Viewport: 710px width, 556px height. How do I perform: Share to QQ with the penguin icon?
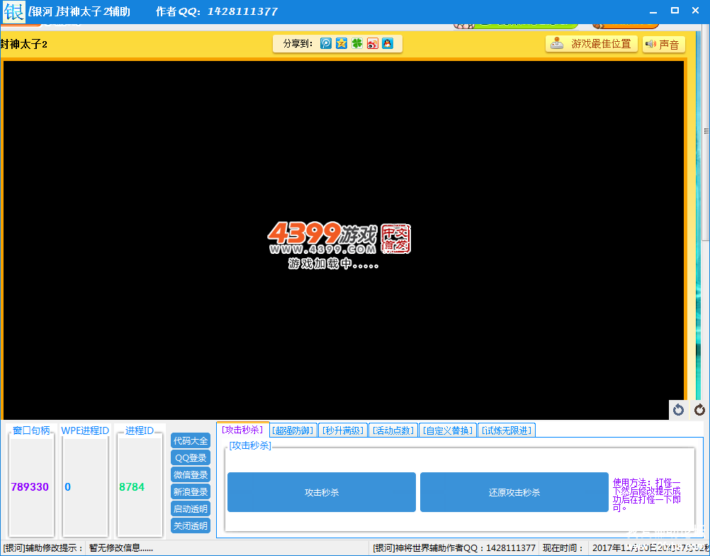point(388,43)
